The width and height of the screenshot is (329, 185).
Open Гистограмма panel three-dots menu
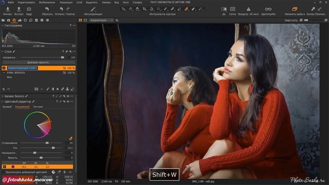[74, 25]
